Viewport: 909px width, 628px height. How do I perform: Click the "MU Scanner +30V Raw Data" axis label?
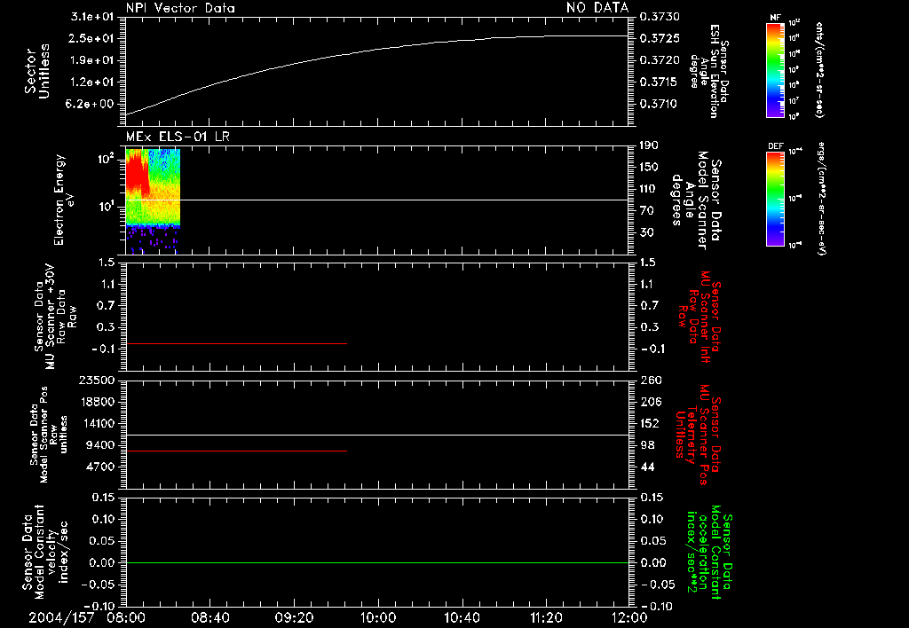55,317
